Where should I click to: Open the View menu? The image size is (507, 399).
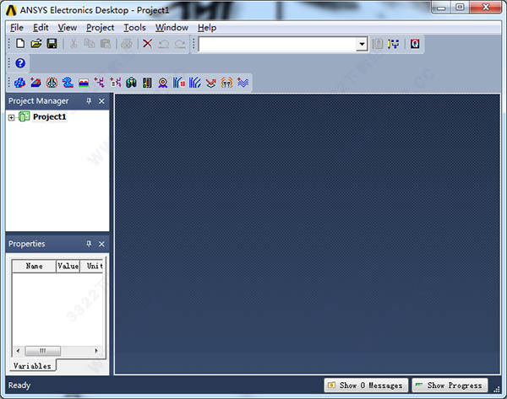click(68, 28)
